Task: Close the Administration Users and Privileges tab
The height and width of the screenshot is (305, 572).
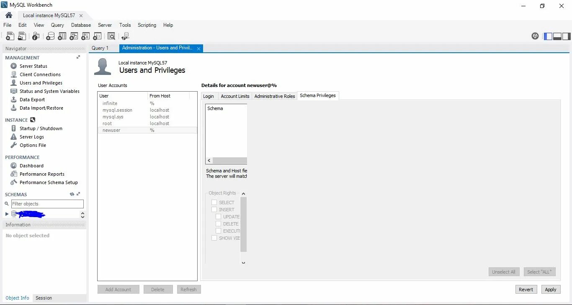Action: 199,49
